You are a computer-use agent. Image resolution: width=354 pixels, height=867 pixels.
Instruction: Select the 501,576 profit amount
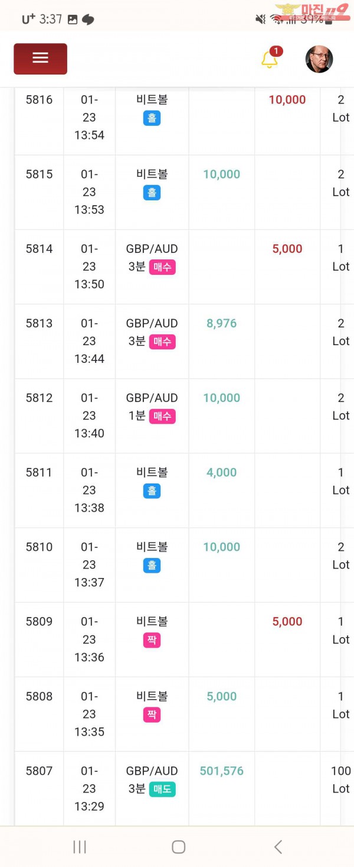point(221,771)
